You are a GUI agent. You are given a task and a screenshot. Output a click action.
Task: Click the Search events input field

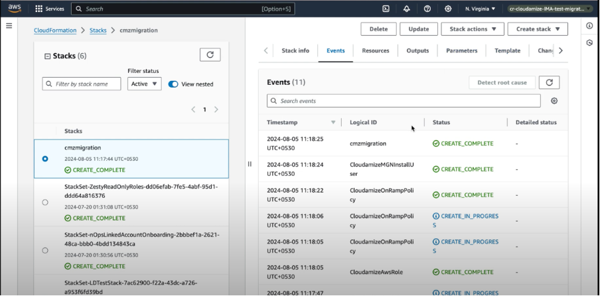point(404,101)
